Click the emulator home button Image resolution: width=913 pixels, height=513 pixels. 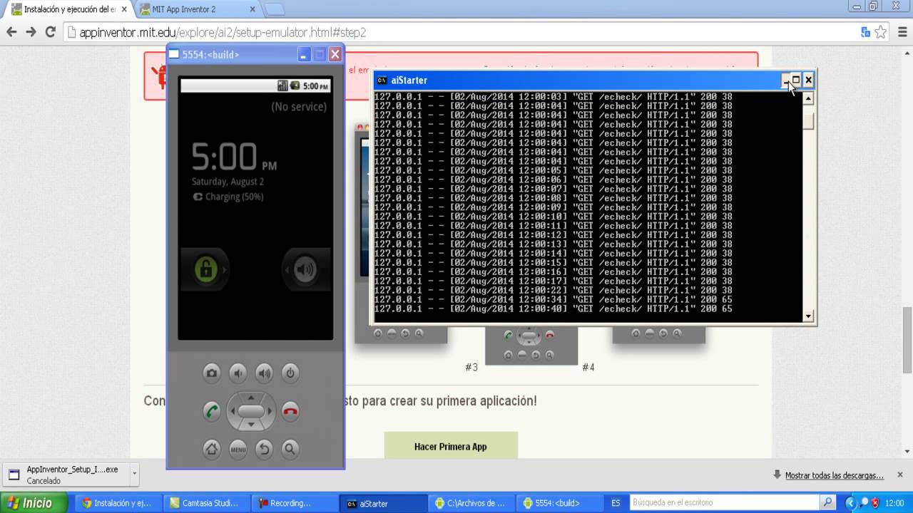pos(211,449)
